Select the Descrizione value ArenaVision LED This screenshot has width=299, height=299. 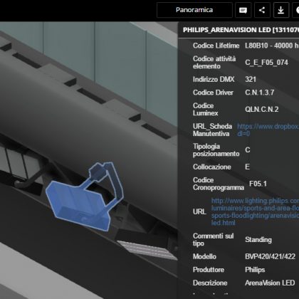point(270,283)
